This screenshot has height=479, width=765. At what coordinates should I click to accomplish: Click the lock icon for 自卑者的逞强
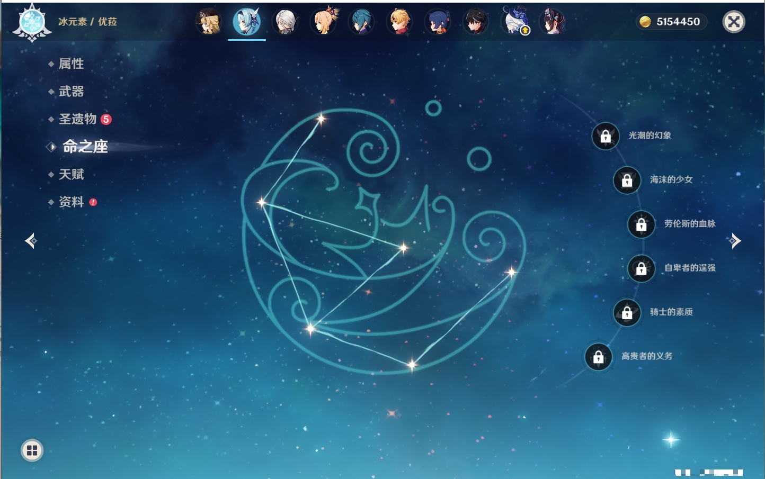(x=642, y=268)
